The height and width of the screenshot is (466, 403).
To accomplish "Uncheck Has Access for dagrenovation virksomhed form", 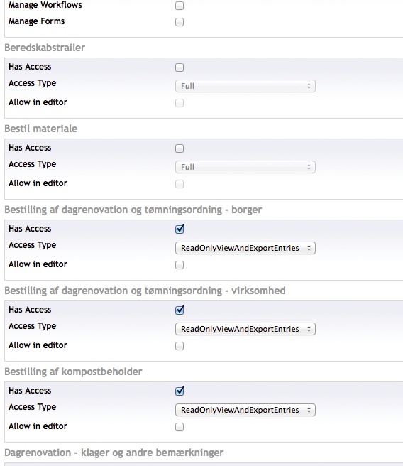I will coord(180,310).
